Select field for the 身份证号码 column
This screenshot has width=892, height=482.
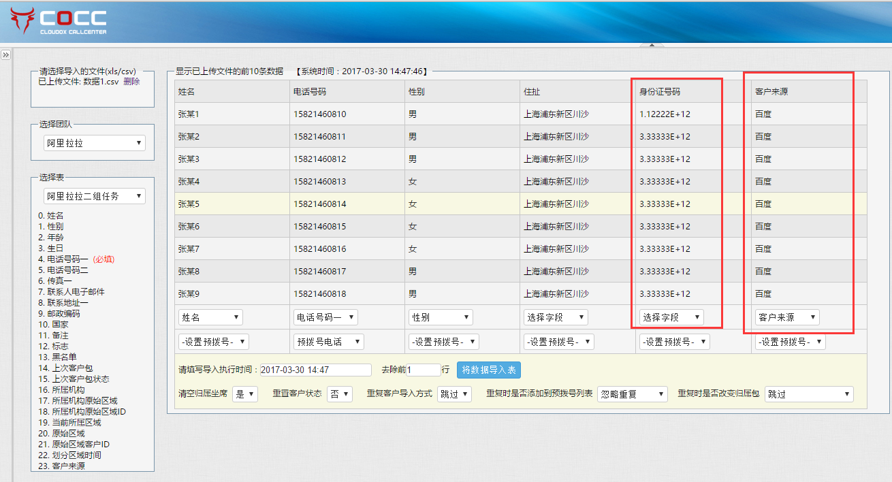pos(671,317)
